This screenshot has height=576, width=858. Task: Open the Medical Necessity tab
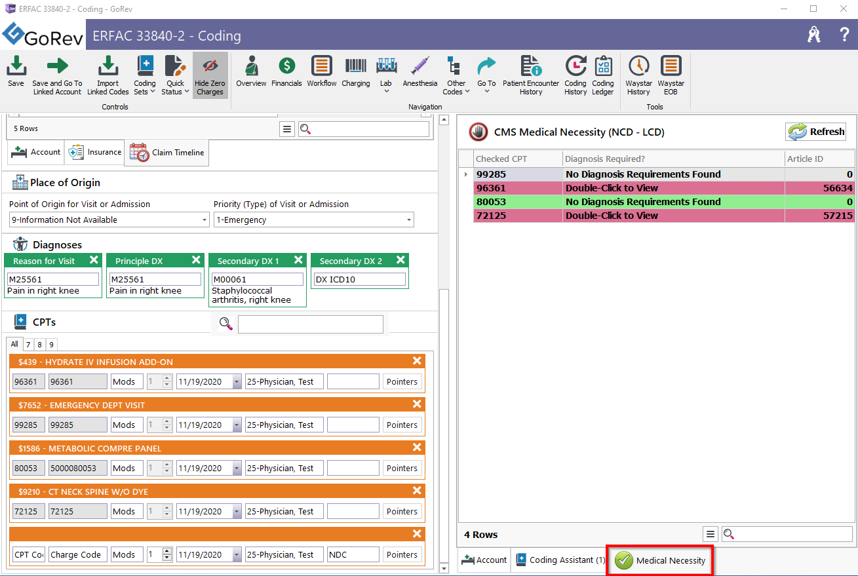[660, 560]
